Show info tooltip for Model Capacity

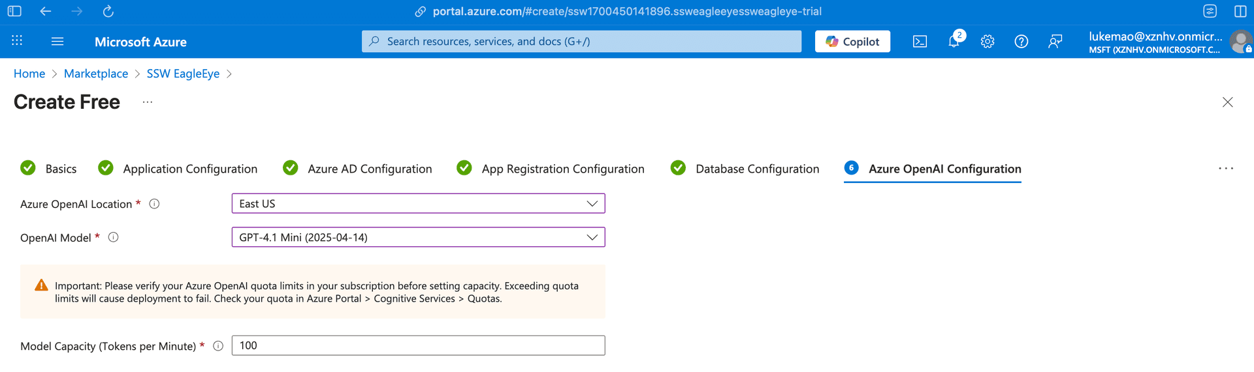pos(218,346)
